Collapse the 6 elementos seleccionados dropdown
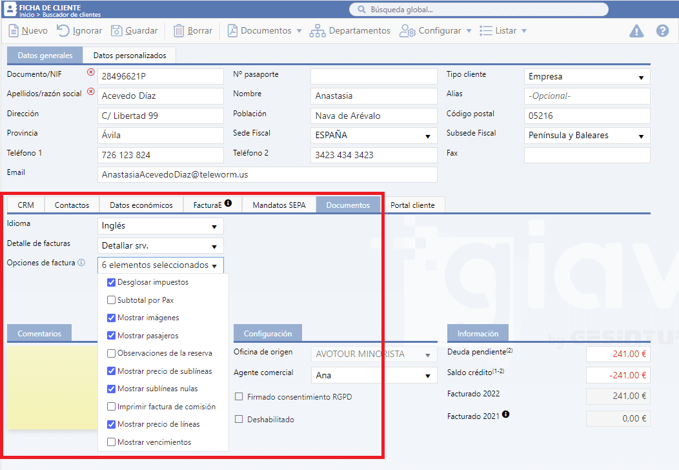 [160, 265]
